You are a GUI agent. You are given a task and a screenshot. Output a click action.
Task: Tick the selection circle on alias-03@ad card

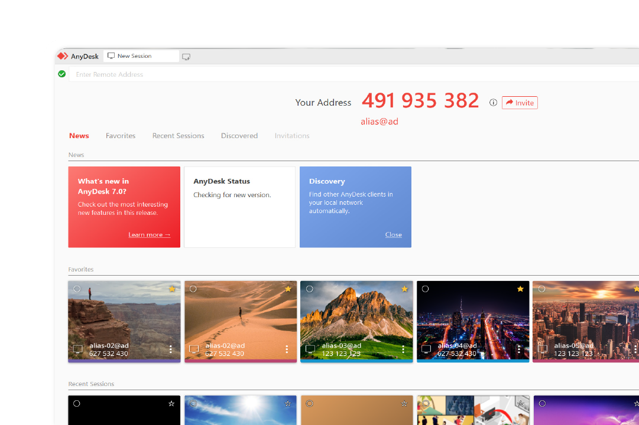click(310, 289)
